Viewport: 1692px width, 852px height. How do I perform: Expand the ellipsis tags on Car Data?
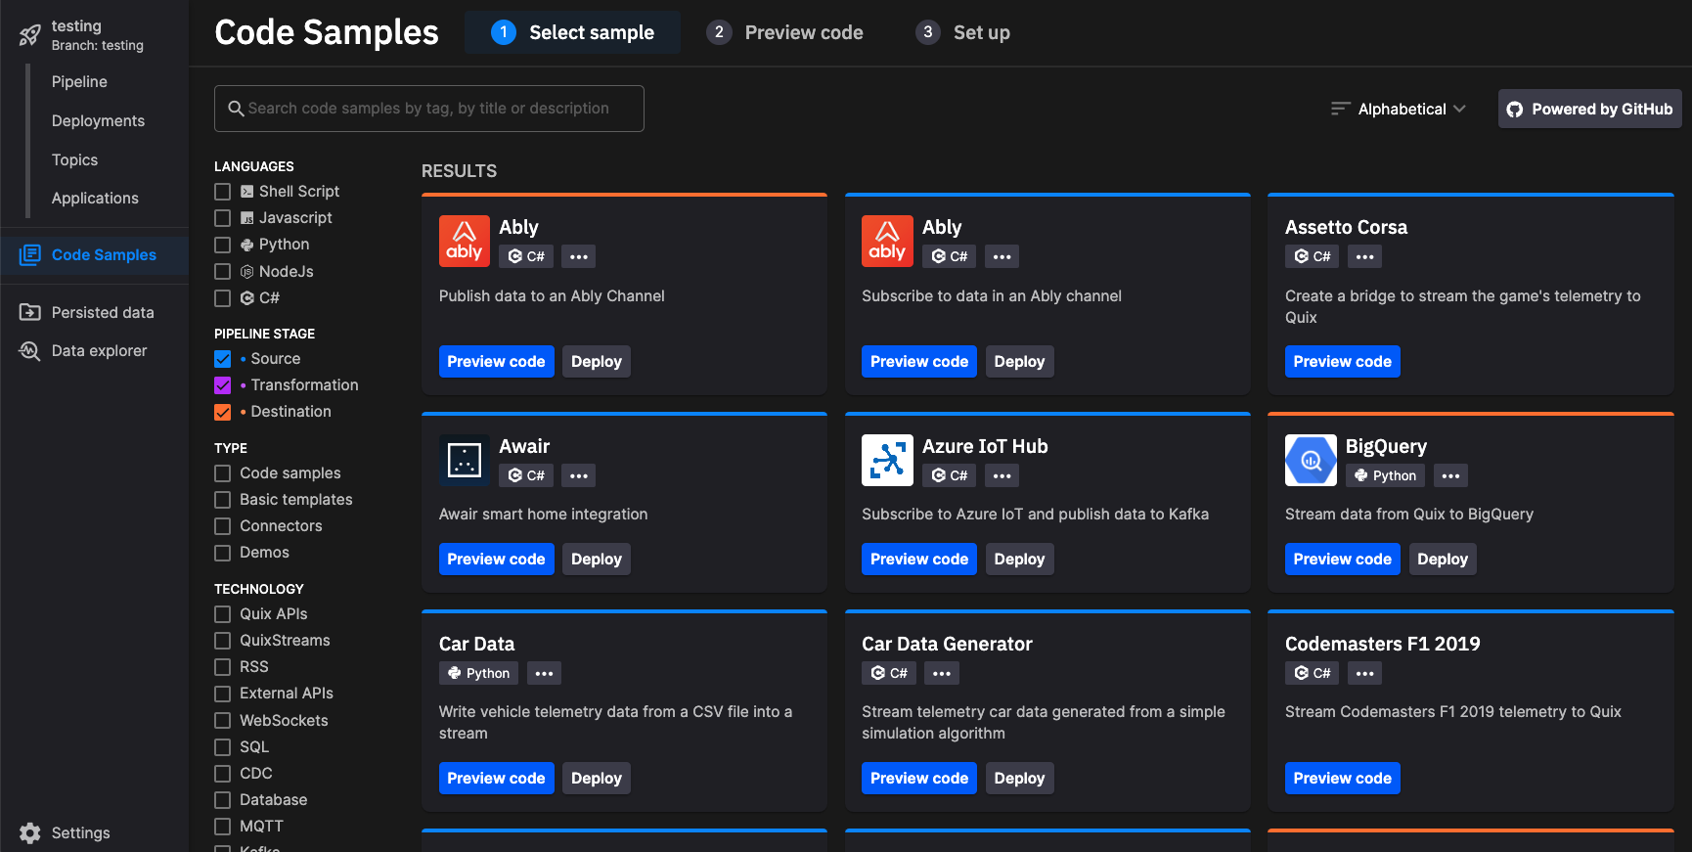(x=544, y=673)
